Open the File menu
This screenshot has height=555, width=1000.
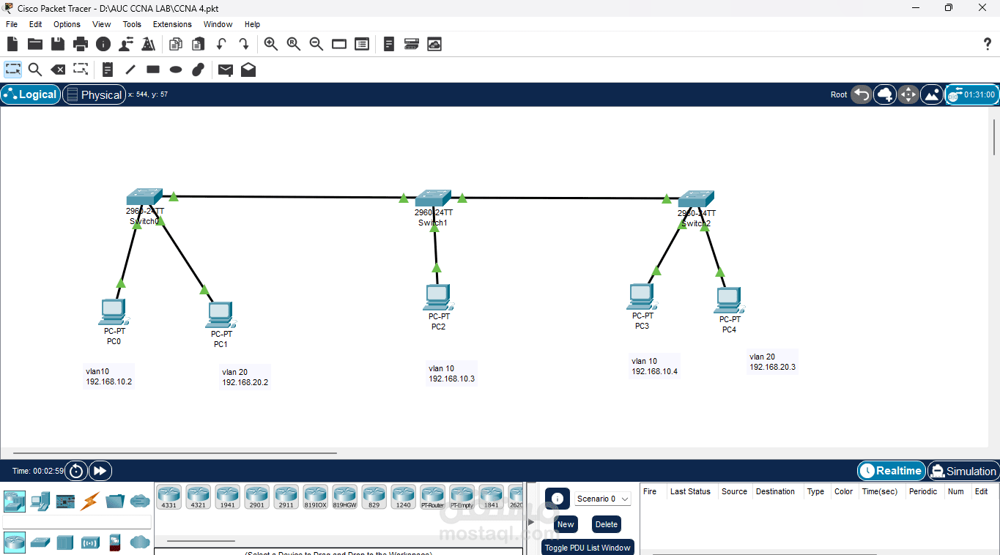(12, 24)
